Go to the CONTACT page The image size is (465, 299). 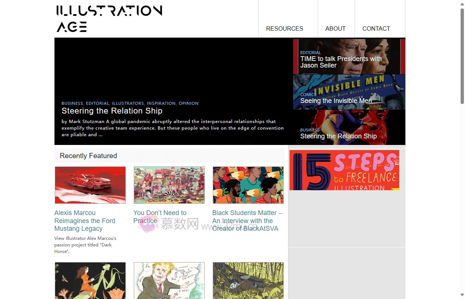pyautogui.click(x=376, y=28)
